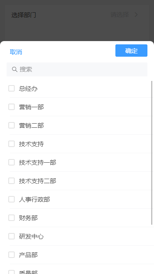Click the department list scrollbar
154x274 pixels.
tap(152, 153)
